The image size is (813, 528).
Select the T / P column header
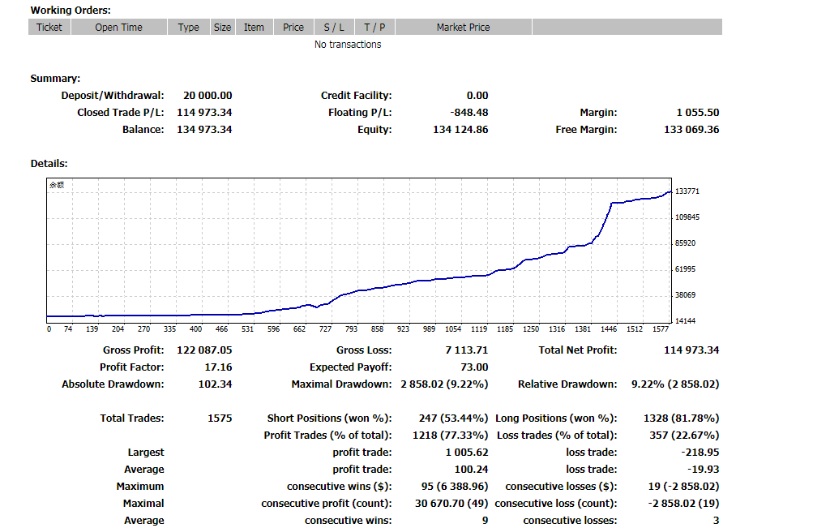[374, 27]
